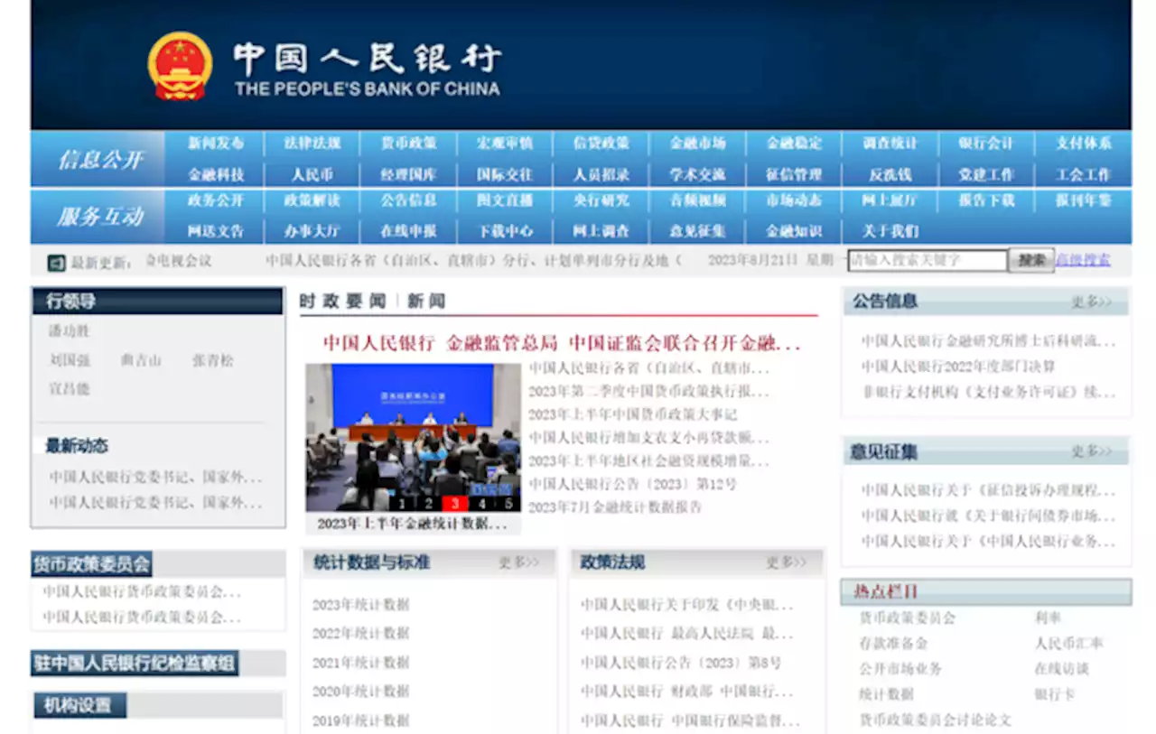Click 图文直播 in navigation

tap(505, 200)
